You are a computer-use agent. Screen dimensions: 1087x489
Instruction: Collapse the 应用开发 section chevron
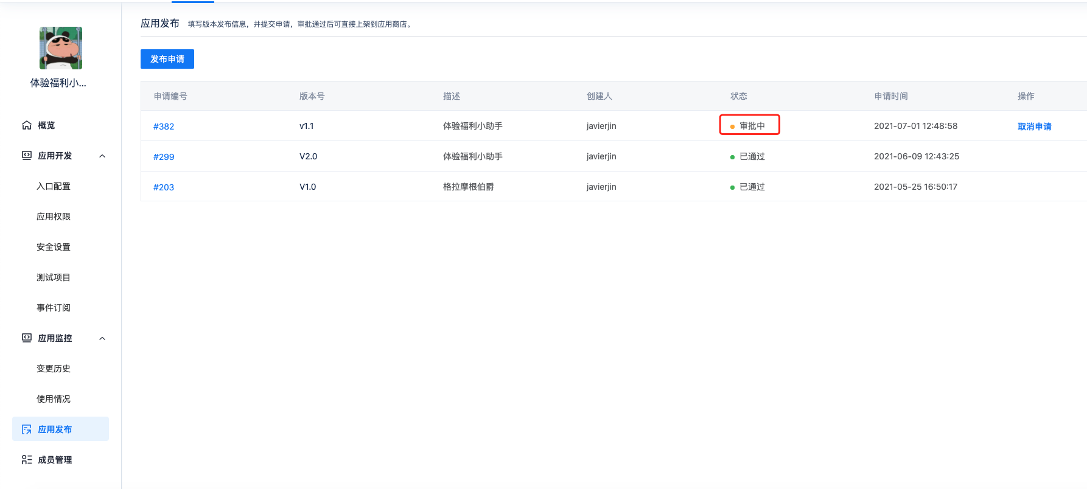click(x=102, y=156)
